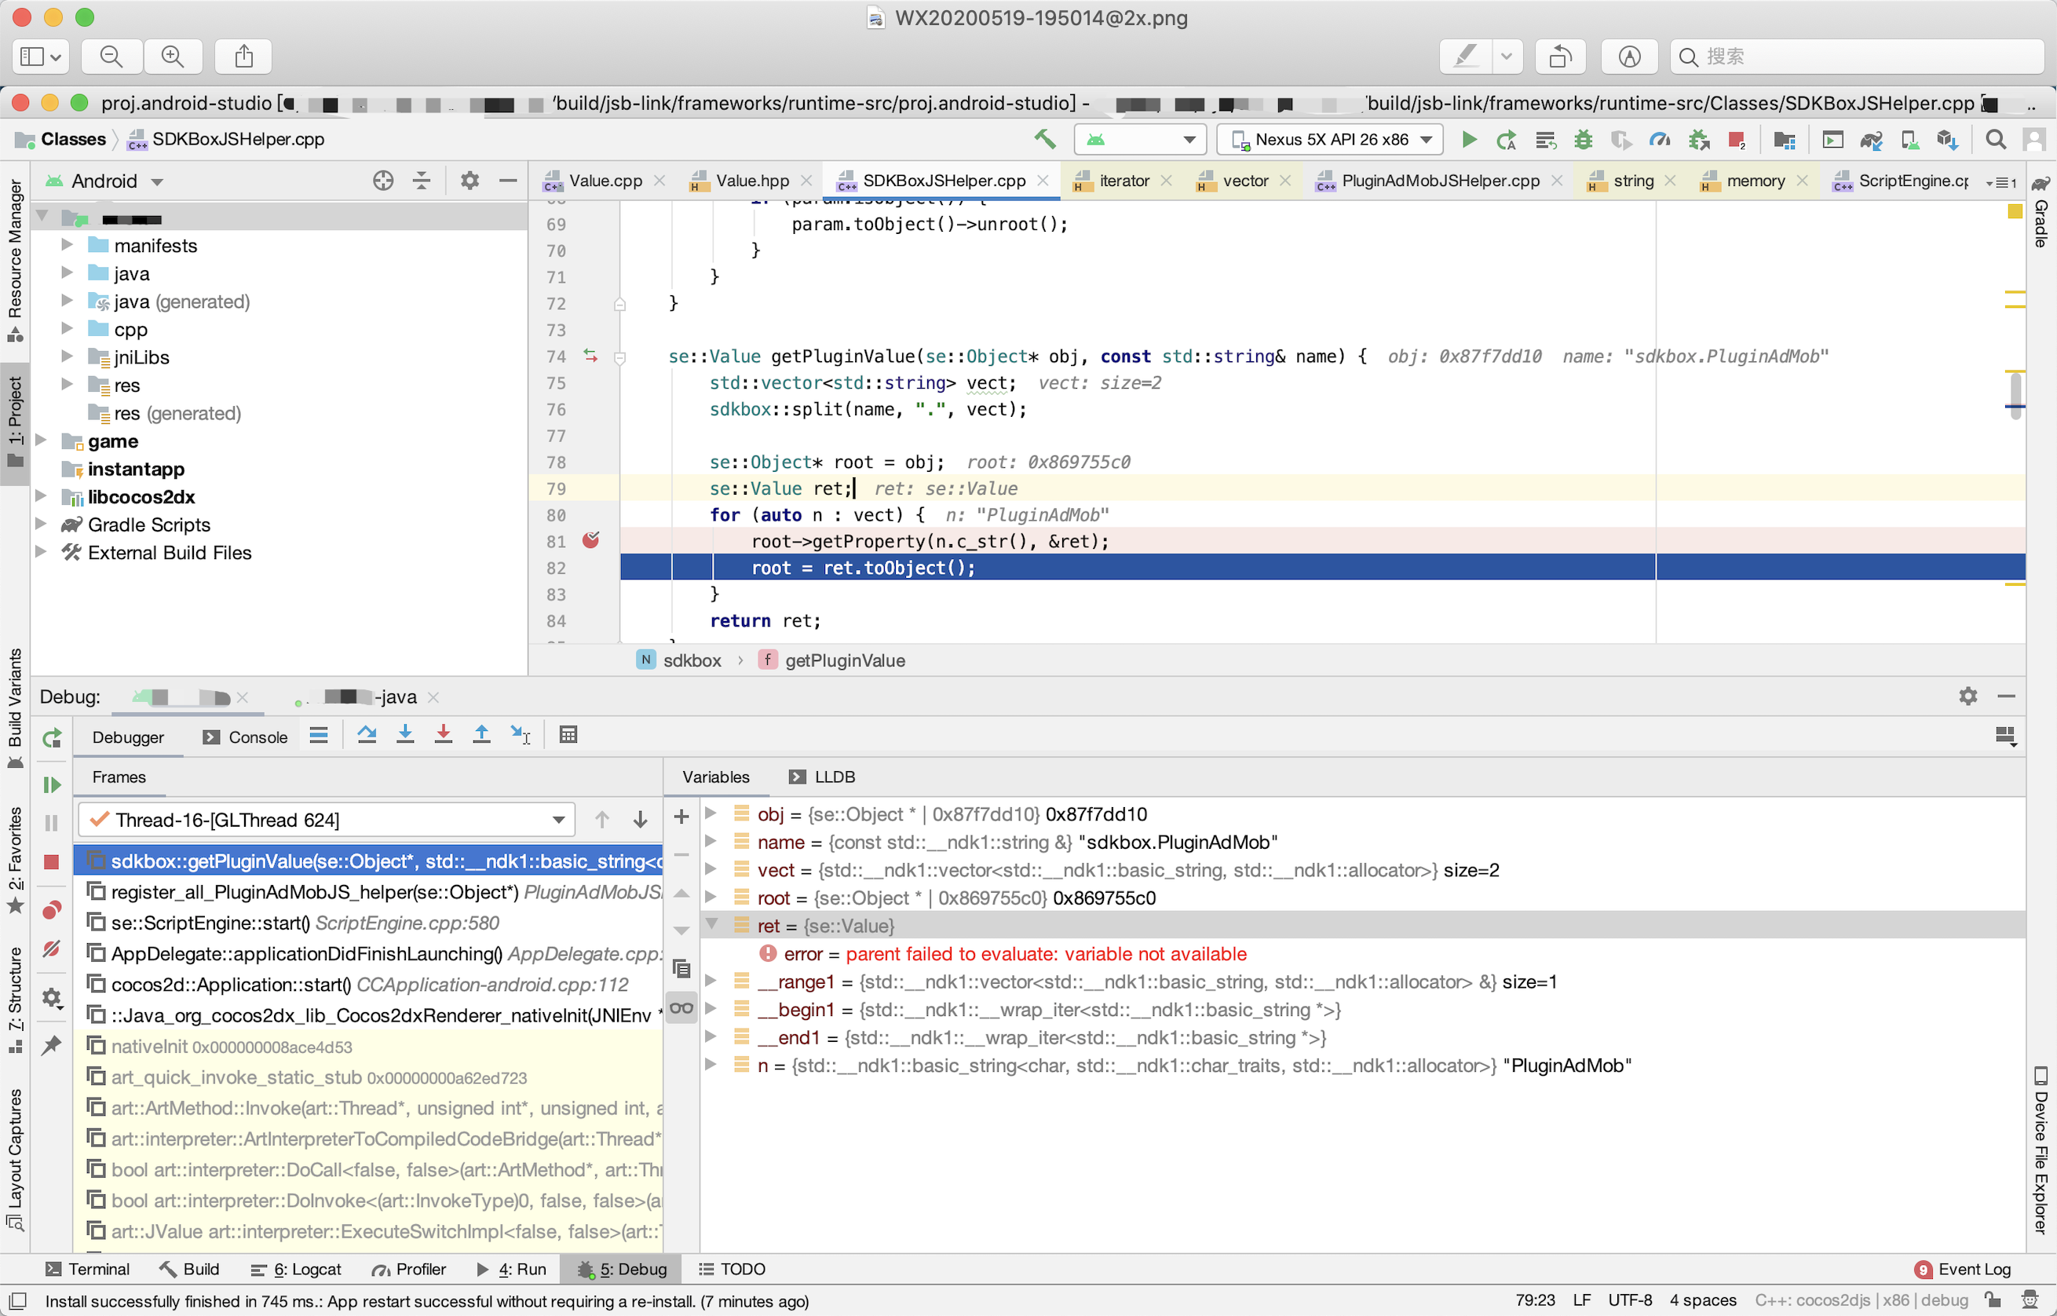Screen dimensions: 2057x1316
Task: Toggle the breakpoint on line 81
Action: [x=590, y=540]
